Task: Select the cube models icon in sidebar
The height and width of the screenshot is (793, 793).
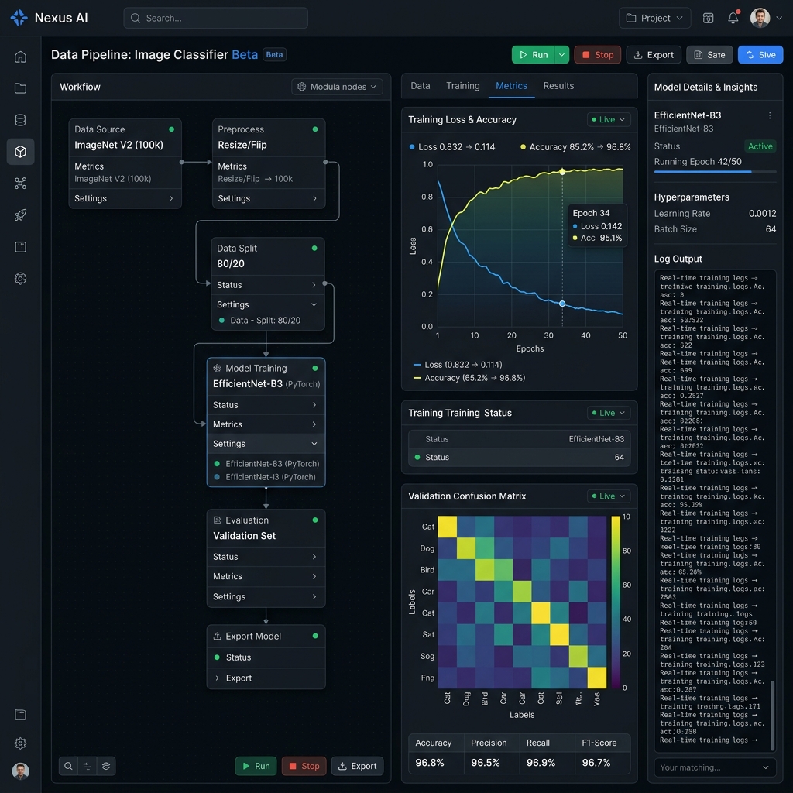Action: click(20, 152)
